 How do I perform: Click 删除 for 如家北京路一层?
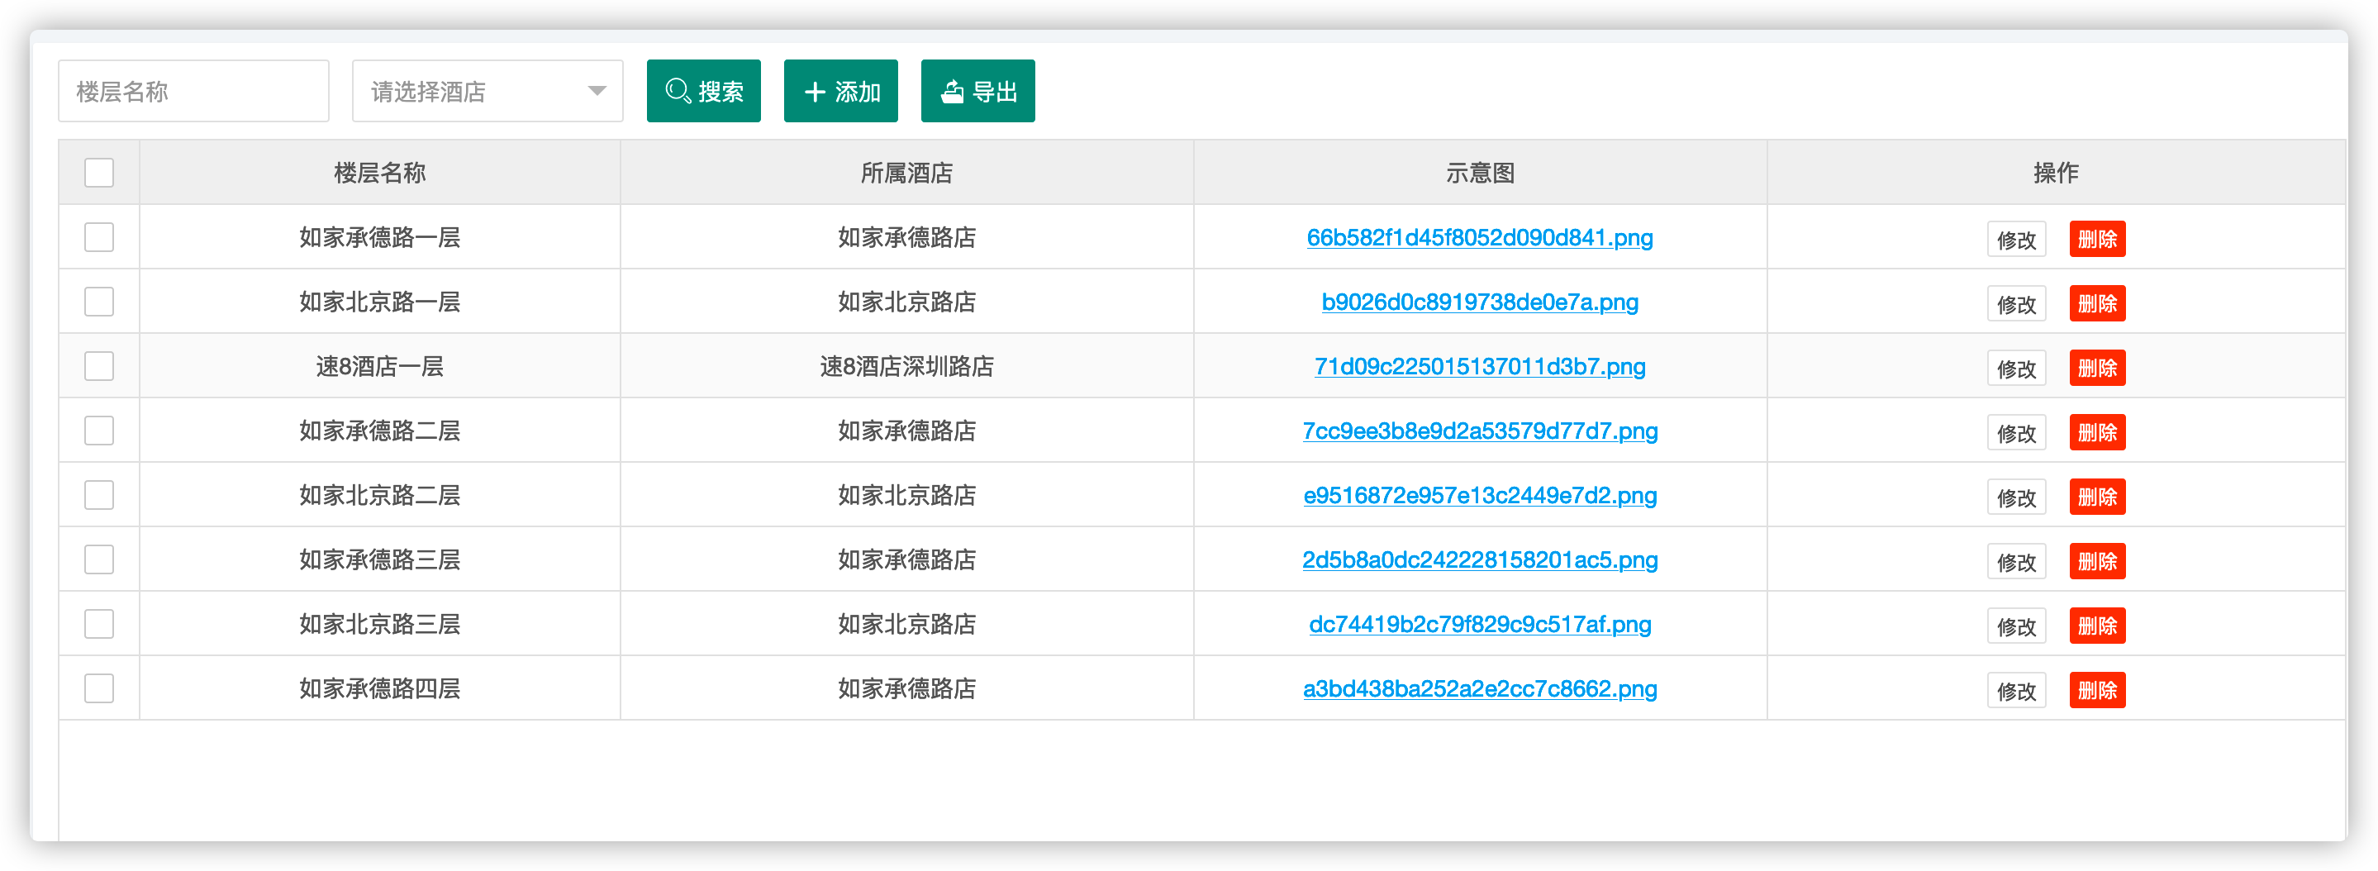coord(2096,304)
